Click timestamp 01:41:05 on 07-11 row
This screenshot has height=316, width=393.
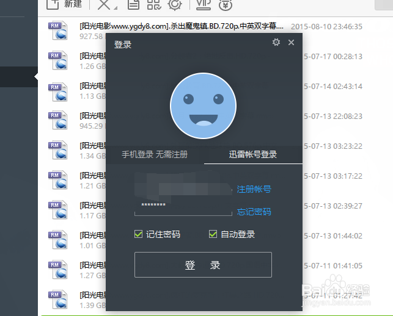348,266
